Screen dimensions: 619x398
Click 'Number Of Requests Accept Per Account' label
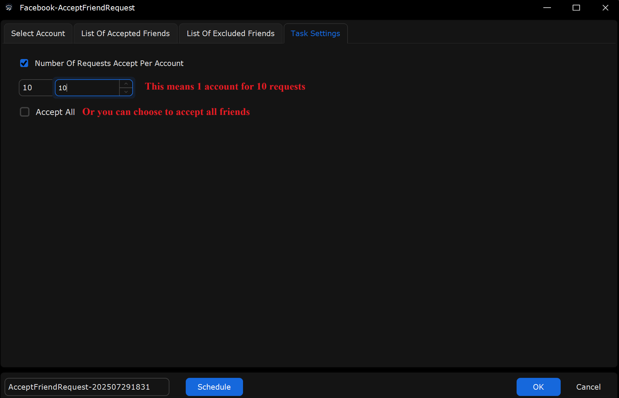click(109, 63)
